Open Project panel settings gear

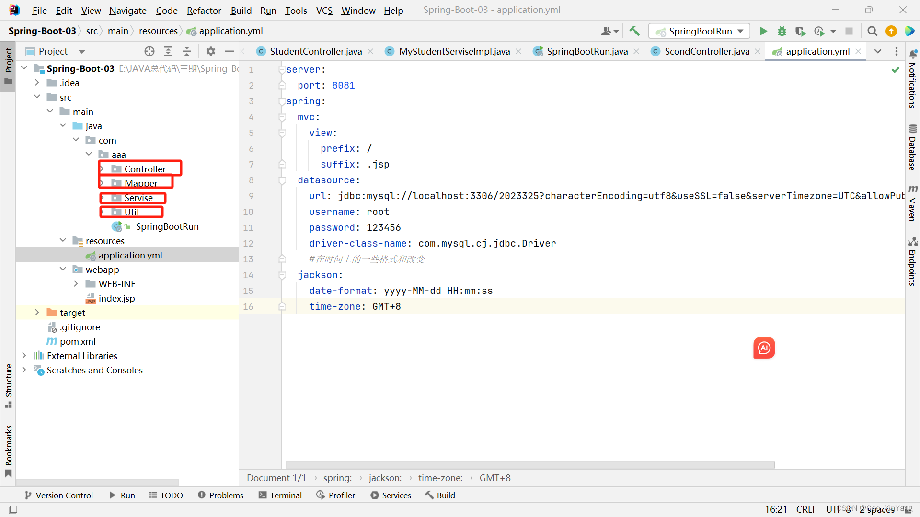click(211, 51)
